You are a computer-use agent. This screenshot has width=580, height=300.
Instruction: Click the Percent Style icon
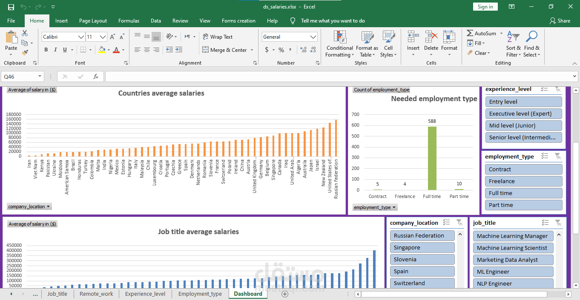(281, 50)
